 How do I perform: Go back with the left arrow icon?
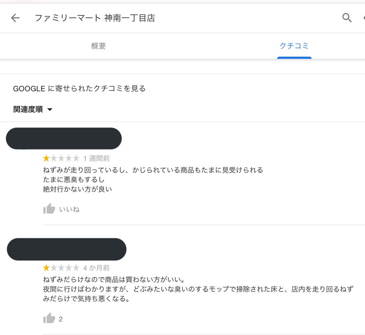[15, 18]
